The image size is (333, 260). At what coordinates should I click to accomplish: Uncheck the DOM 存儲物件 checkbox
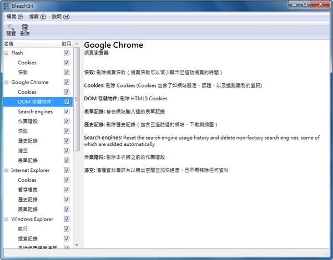[x=67, y=101]
